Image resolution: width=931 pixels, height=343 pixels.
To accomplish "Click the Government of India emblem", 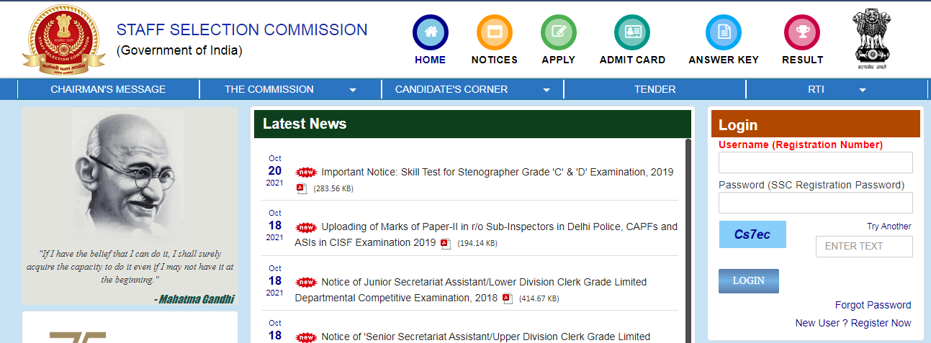I will coord(871,39).
